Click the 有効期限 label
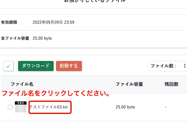The height and width of the screenshot is (123, 187). point(9,22)
